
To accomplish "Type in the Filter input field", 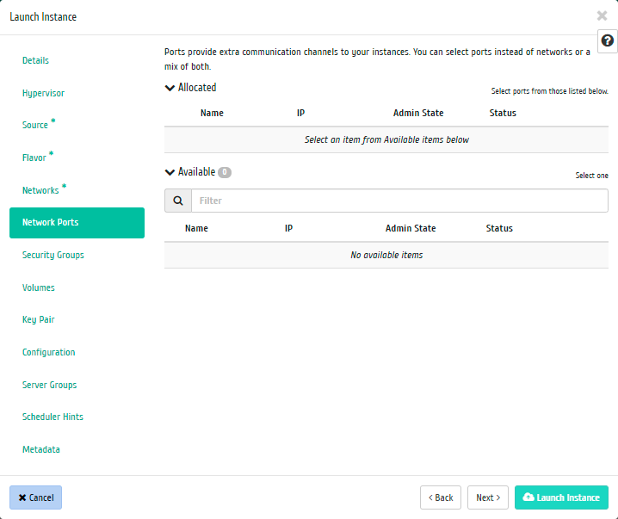I will point(399,201).
